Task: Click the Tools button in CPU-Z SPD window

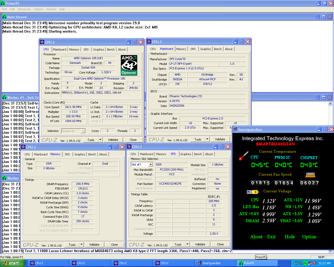Action: 178,244
